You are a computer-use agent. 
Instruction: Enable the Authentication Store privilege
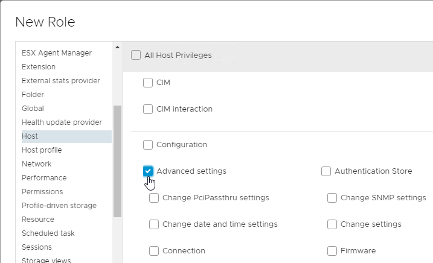click(326, 171)
